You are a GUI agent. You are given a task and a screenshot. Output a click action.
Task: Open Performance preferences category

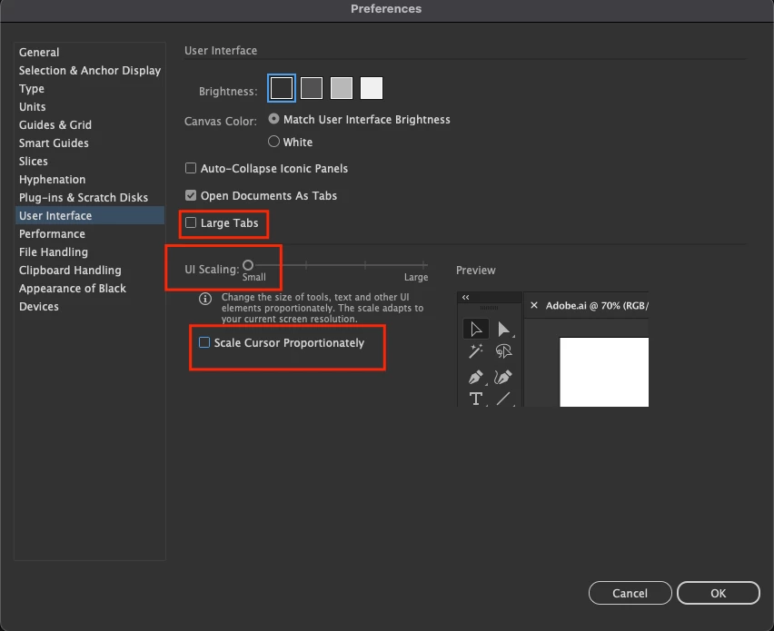click(x=89, y=234)
